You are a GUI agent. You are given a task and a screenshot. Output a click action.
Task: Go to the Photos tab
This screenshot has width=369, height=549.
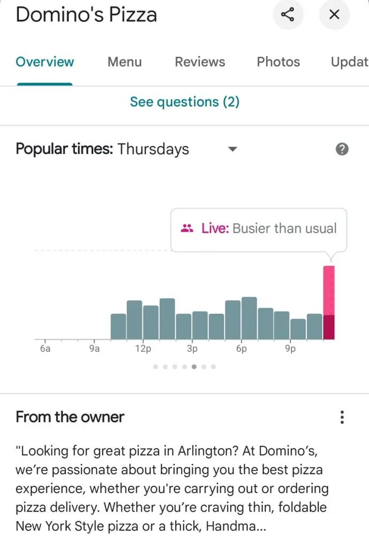pos(278,62)
